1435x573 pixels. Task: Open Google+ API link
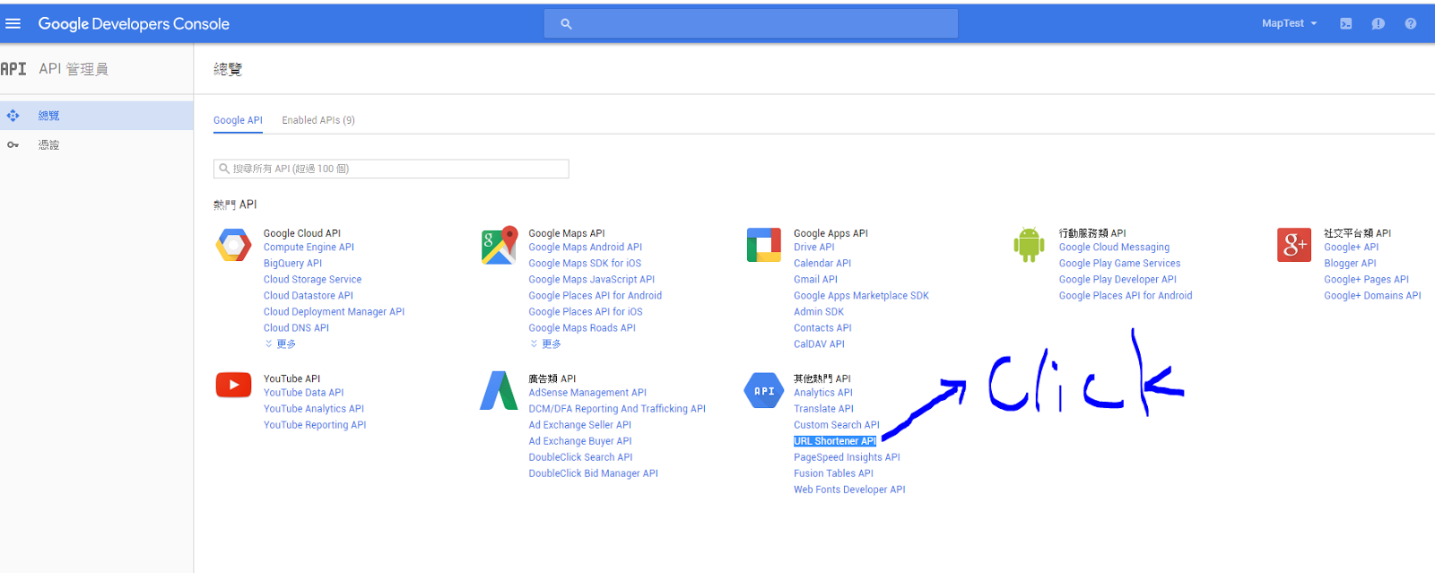click(x=1352, y=247)
